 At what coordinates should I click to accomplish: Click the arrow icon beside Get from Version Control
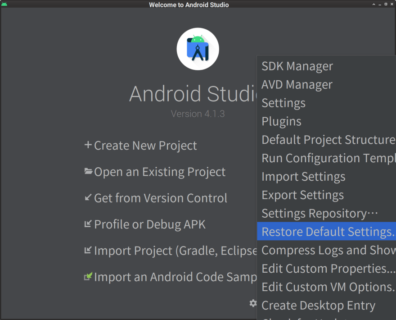coord(88,197)
